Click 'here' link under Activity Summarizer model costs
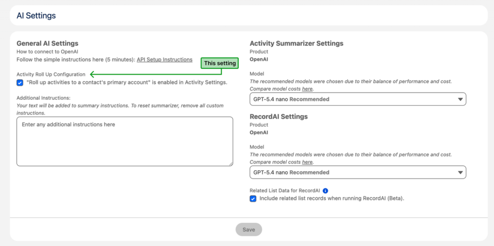This screenshot has height=246, width=494. click(x=307, y=89)
